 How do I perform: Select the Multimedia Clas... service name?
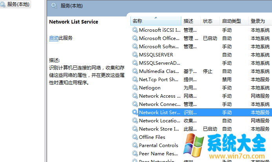coord(159,71)
